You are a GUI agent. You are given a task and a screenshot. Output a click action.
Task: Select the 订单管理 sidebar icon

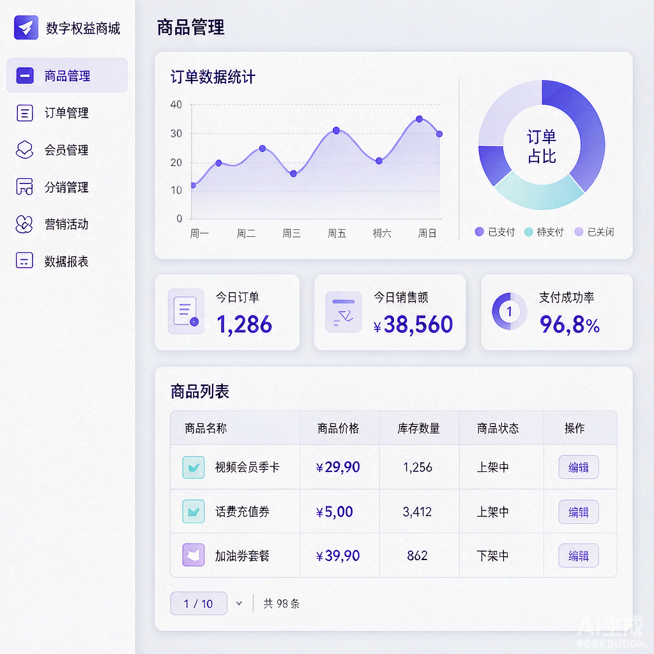pyautogui.click(x=25, y=113)
